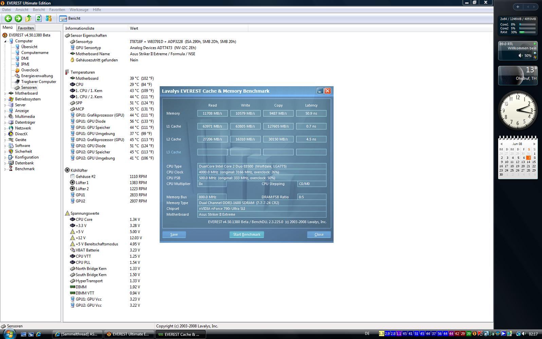Select the CPU Core voltage row
This screenshot has height=339, width=542.
pos(105,219)
